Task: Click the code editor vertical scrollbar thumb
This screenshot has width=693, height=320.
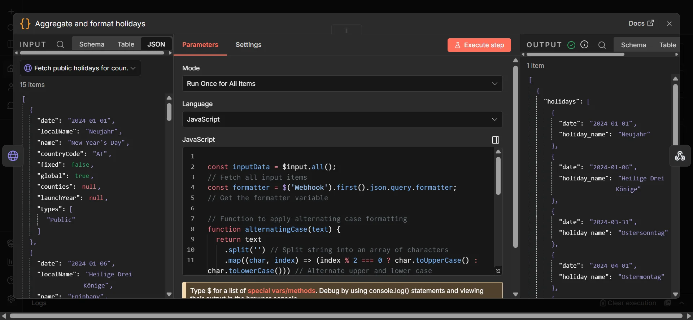Action: [x=498, y=176]
